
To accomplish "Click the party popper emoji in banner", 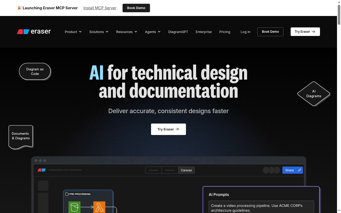I will (x=19, y=8).
